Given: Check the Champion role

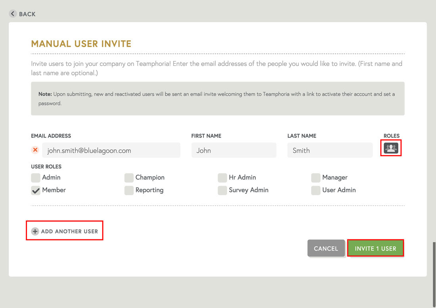Looking at the screenshot, I should tap(129, 178).
